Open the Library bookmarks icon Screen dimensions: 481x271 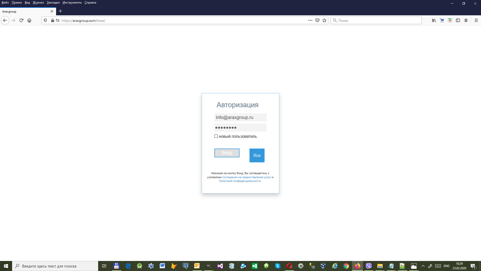(434, 21)
